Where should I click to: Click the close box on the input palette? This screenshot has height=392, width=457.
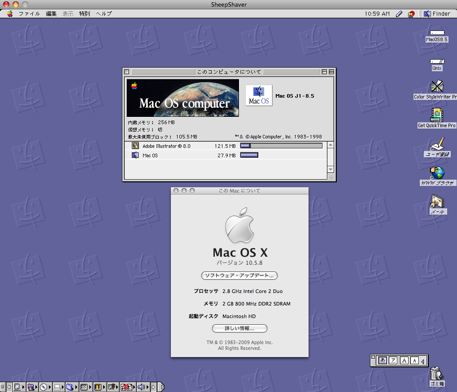[x=373, y=357]
